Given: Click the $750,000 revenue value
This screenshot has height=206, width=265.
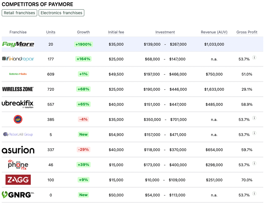Looking at the screenshot, I should [214, 74].
